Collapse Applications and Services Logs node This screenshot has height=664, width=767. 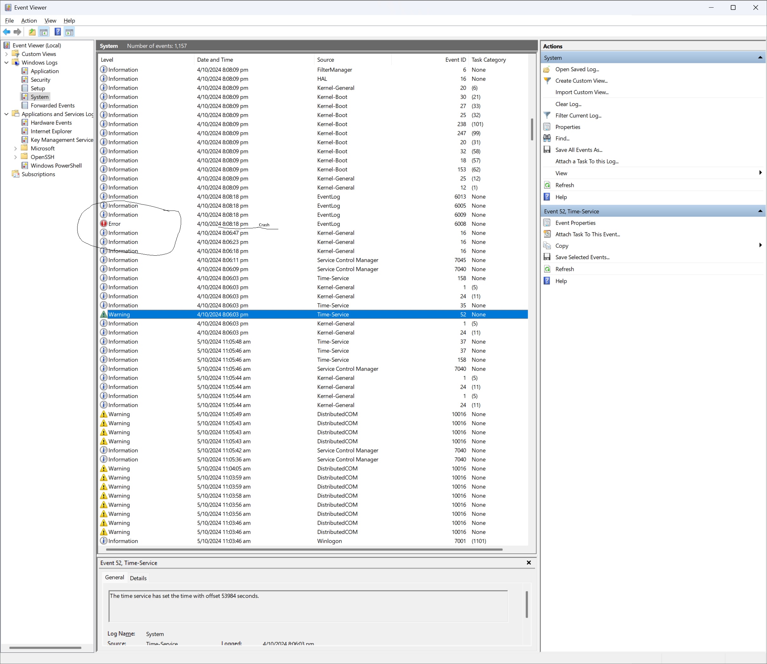pyautogui.click(x=6, y=114)
